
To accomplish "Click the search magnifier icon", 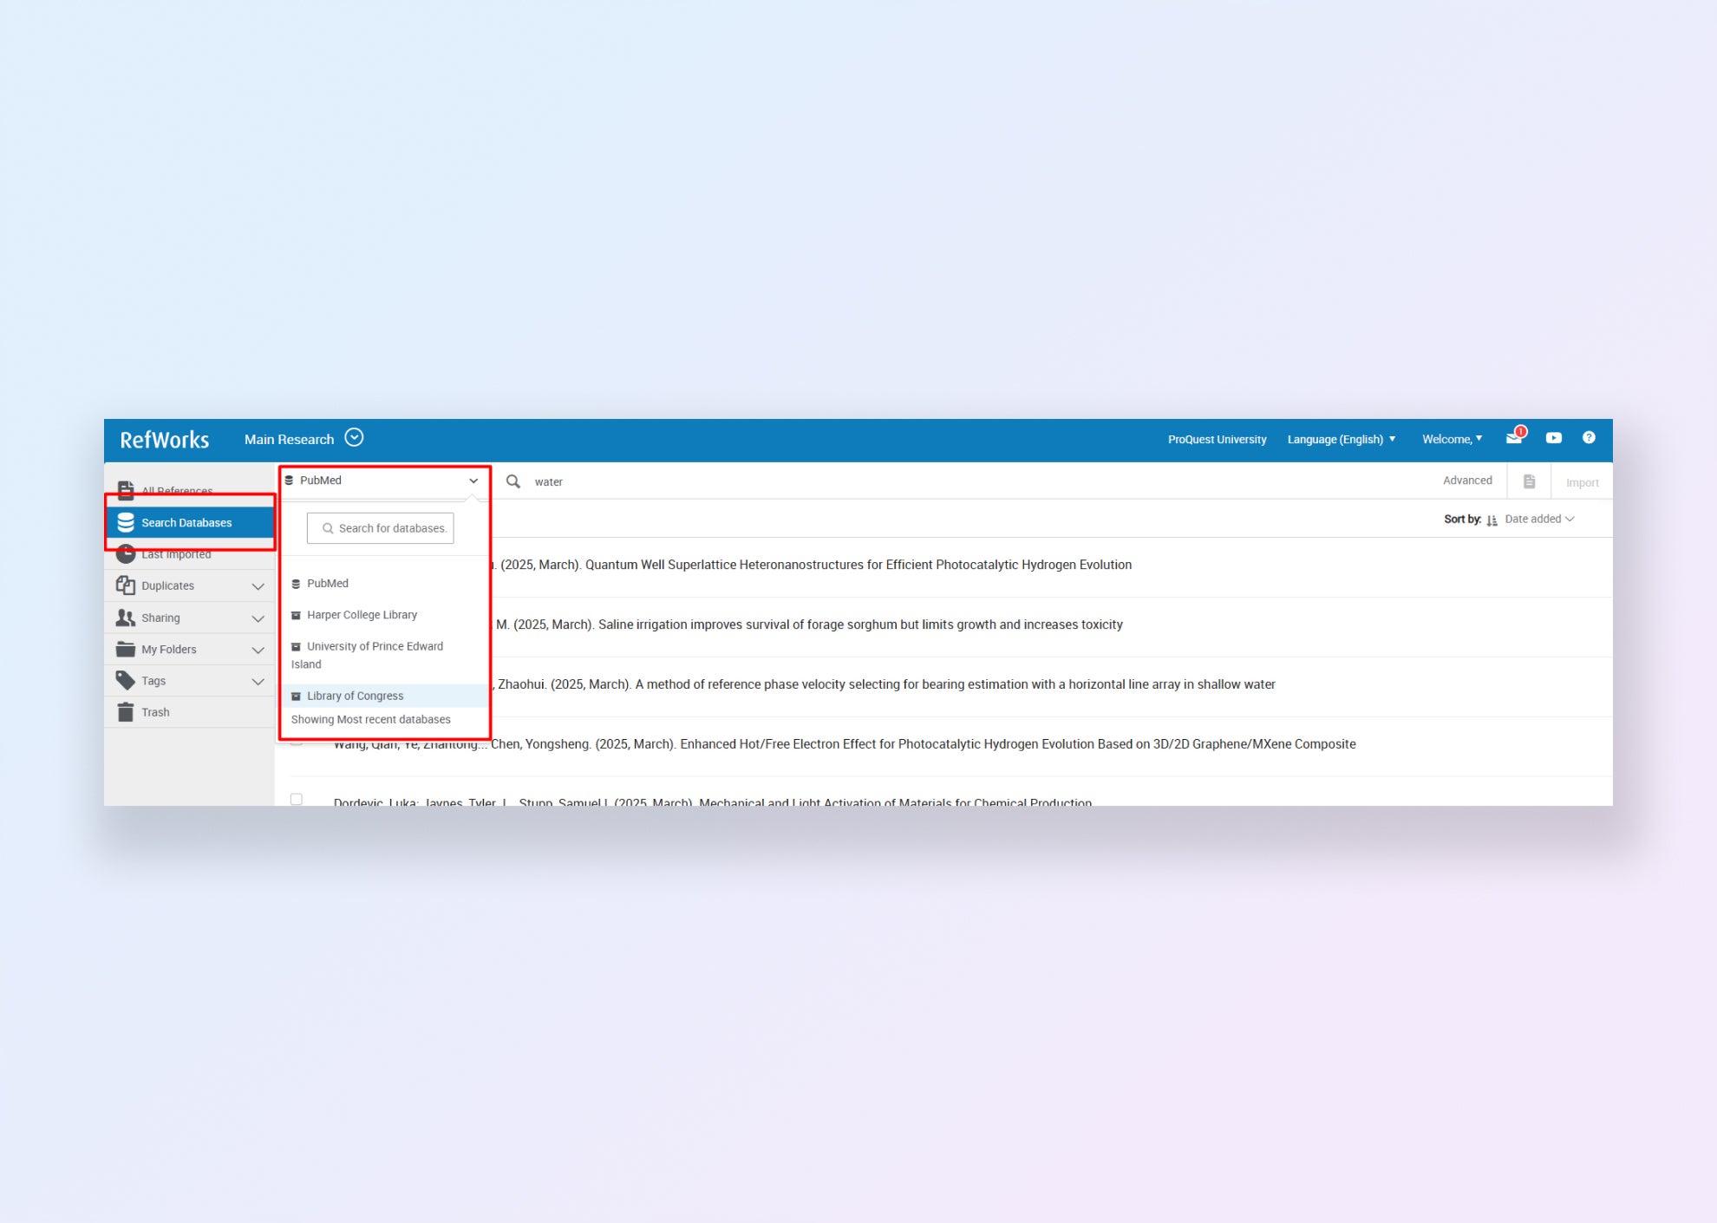I will click(513, 481).
